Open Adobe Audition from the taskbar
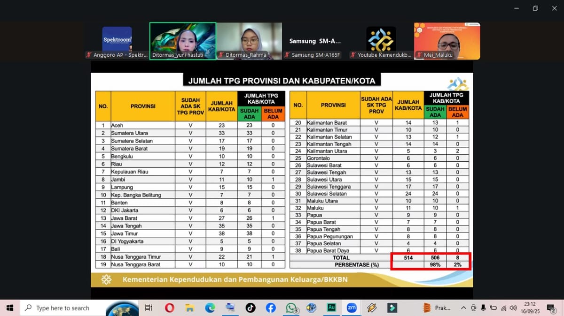564x316 pixels. [331, 308]
